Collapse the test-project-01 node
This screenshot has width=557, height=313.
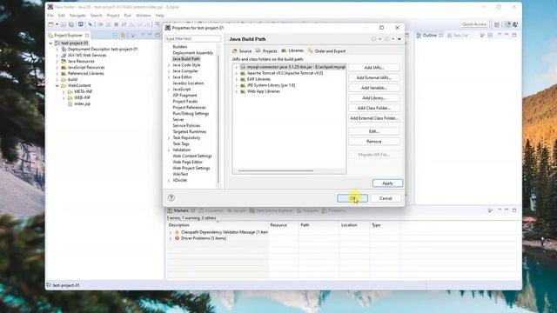click(50, 43)
